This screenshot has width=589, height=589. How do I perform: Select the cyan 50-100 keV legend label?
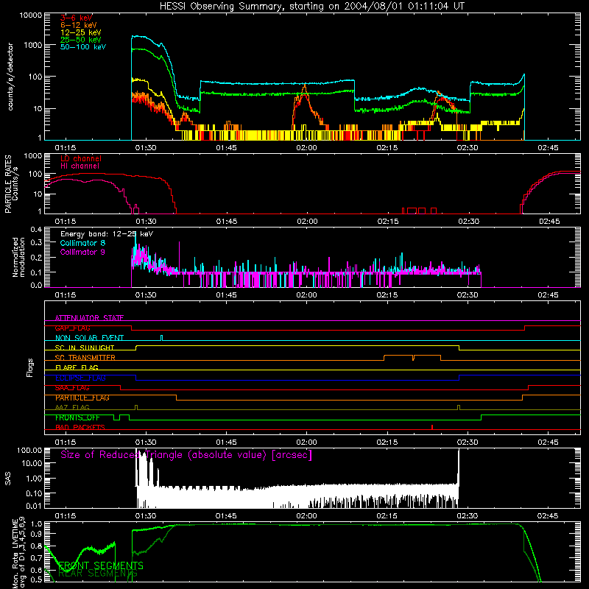[x=83, y=47]
